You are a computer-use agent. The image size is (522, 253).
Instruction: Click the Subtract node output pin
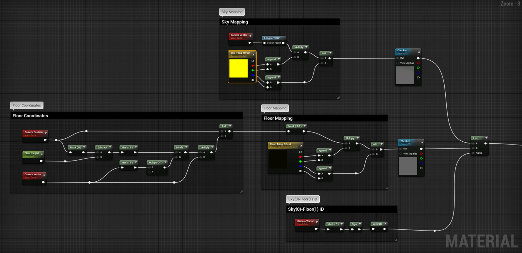109,152
